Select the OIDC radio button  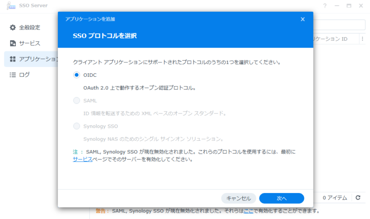[x=76, y=75]
